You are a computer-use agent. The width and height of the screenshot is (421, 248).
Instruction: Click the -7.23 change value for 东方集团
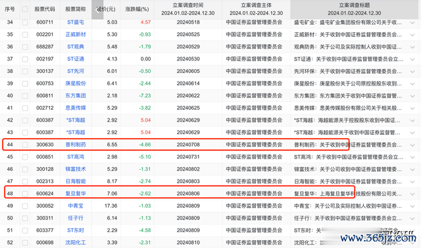pyautogui.click(x=145, y=95)
